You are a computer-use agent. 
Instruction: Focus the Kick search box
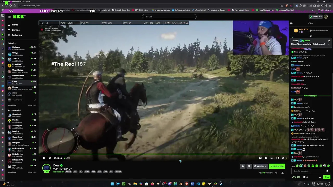[169, 17]
